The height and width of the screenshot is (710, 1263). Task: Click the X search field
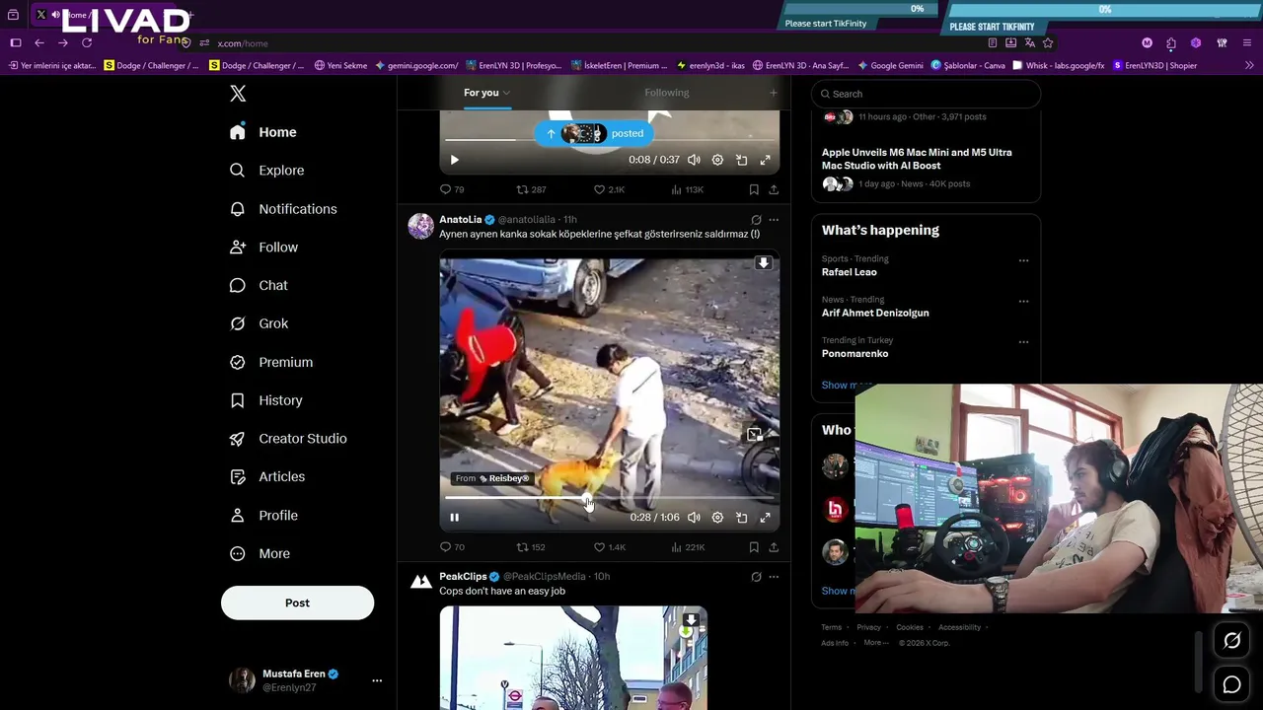pyautogui.click(x=926, y=94)
